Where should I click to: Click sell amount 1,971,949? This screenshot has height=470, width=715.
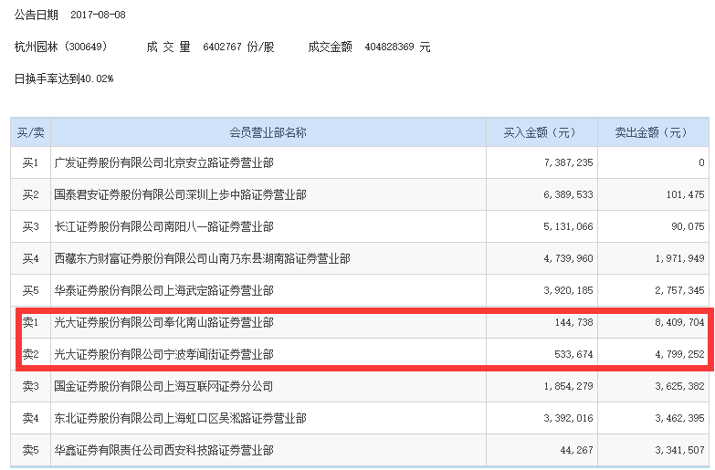click(x=680, y=258)
